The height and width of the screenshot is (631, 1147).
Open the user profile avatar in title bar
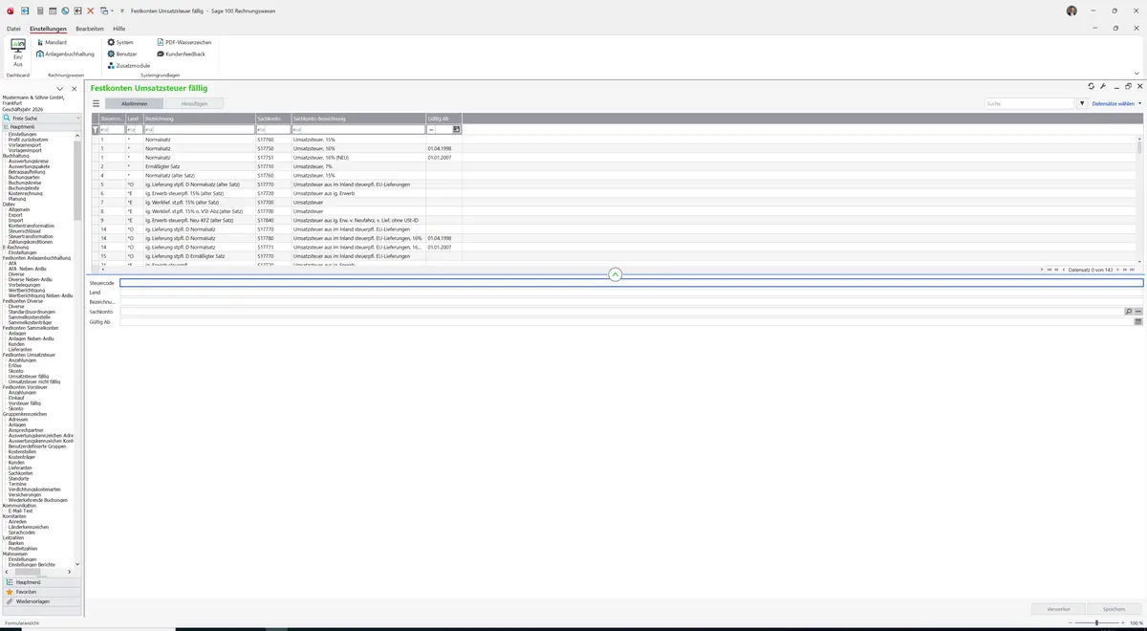(1071, 11)
